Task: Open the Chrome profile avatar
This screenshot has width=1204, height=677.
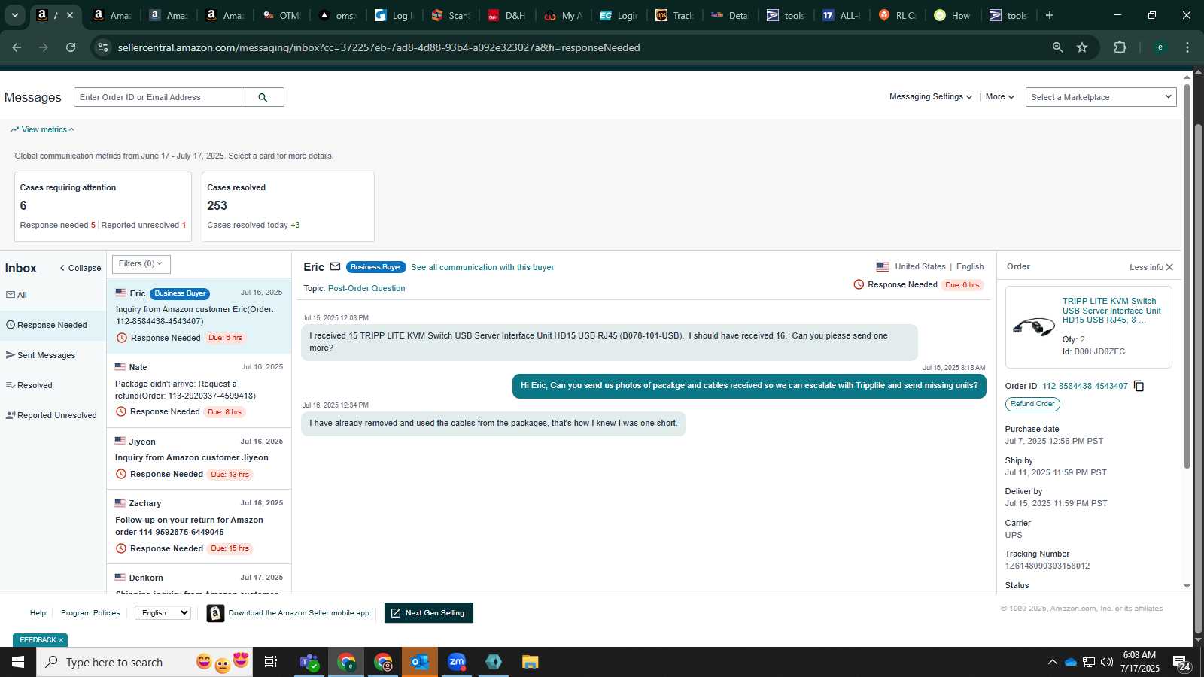Action: point(1160,47)
